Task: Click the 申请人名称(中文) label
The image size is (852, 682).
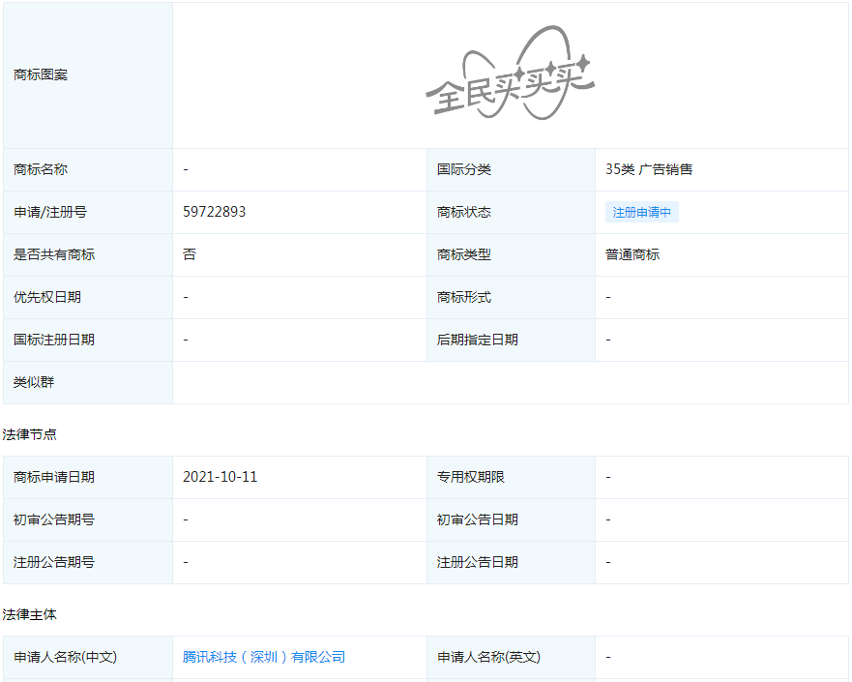Action: (x=65, y=657)
